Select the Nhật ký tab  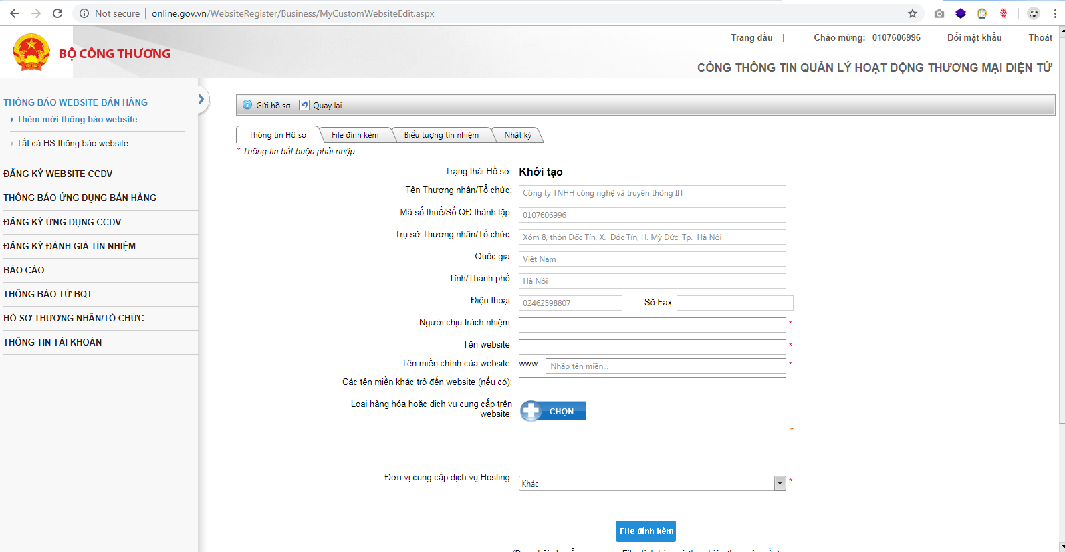pos(517,135)
